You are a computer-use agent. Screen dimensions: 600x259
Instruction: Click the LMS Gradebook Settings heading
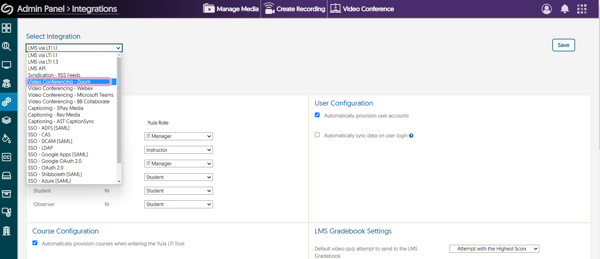353,231
